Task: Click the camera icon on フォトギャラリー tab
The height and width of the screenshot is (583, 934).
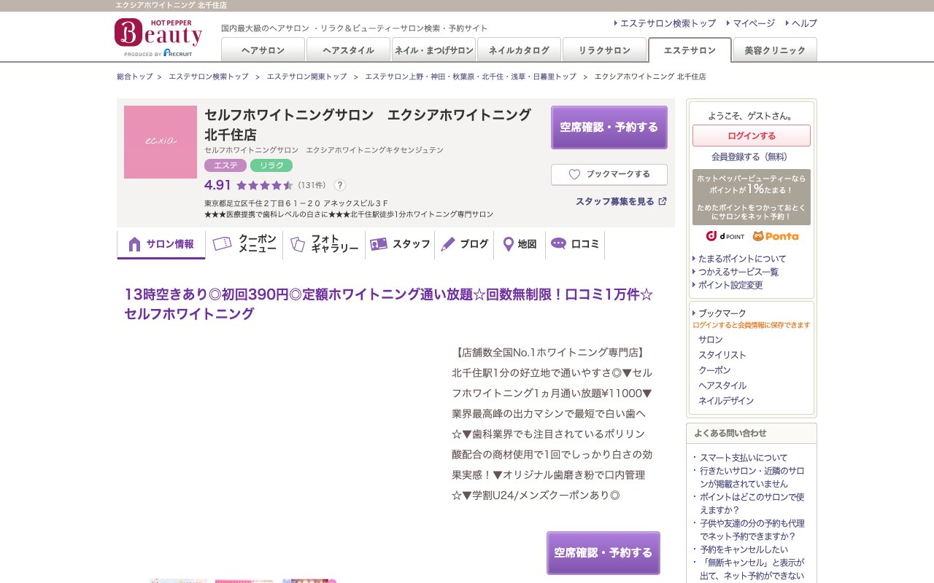Action: tap(298, 245)
